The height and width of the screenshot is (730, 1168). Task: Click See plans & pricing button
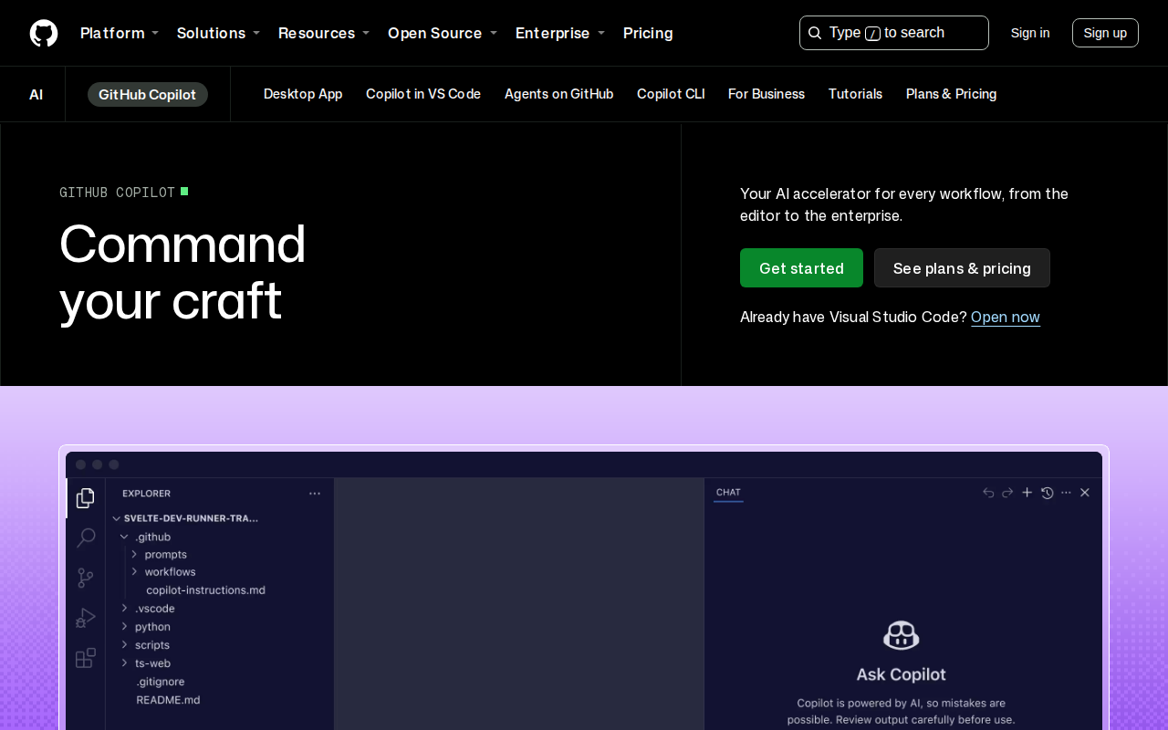click(x=962, y=268)
